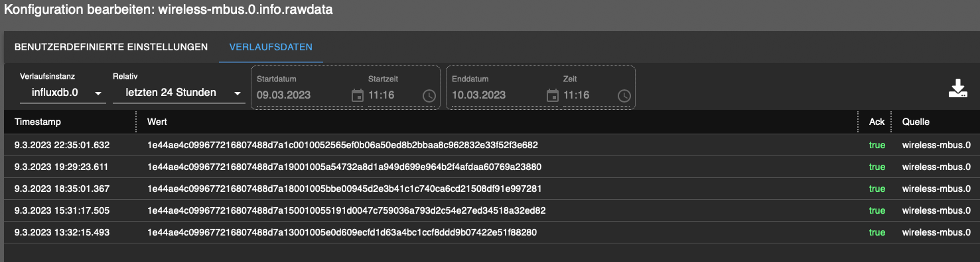The width and height of the screenshot is (980, 262).
Task: Select the row with timestamp 22:35:01.632
Action: point(490,145)
